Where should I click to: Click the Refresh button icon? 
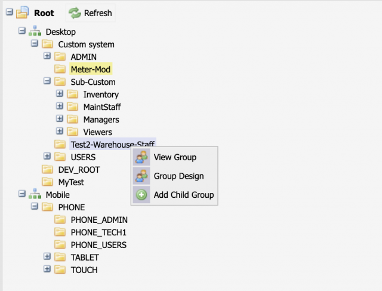coord(75,13)
